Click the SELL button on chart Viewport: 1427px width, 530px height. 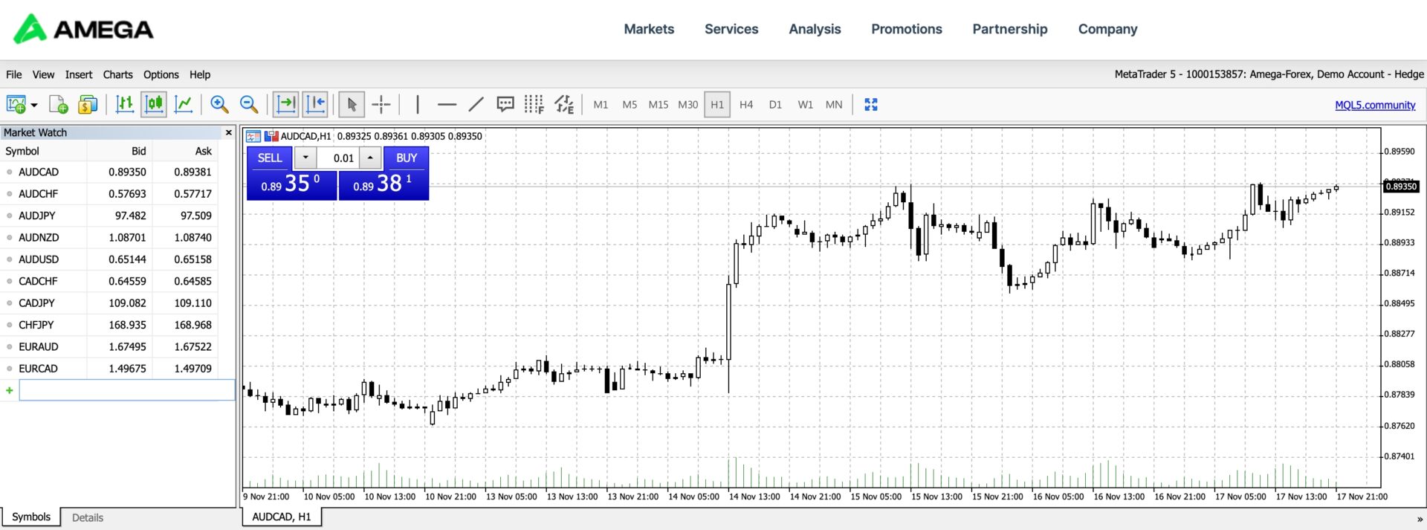tap(270, 158)
